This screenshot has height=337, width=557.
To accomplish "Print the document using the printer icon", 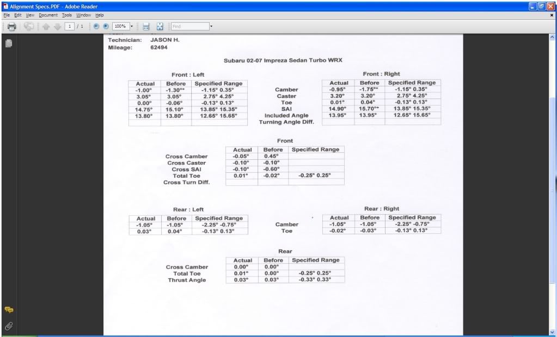I will click(11, 27).
